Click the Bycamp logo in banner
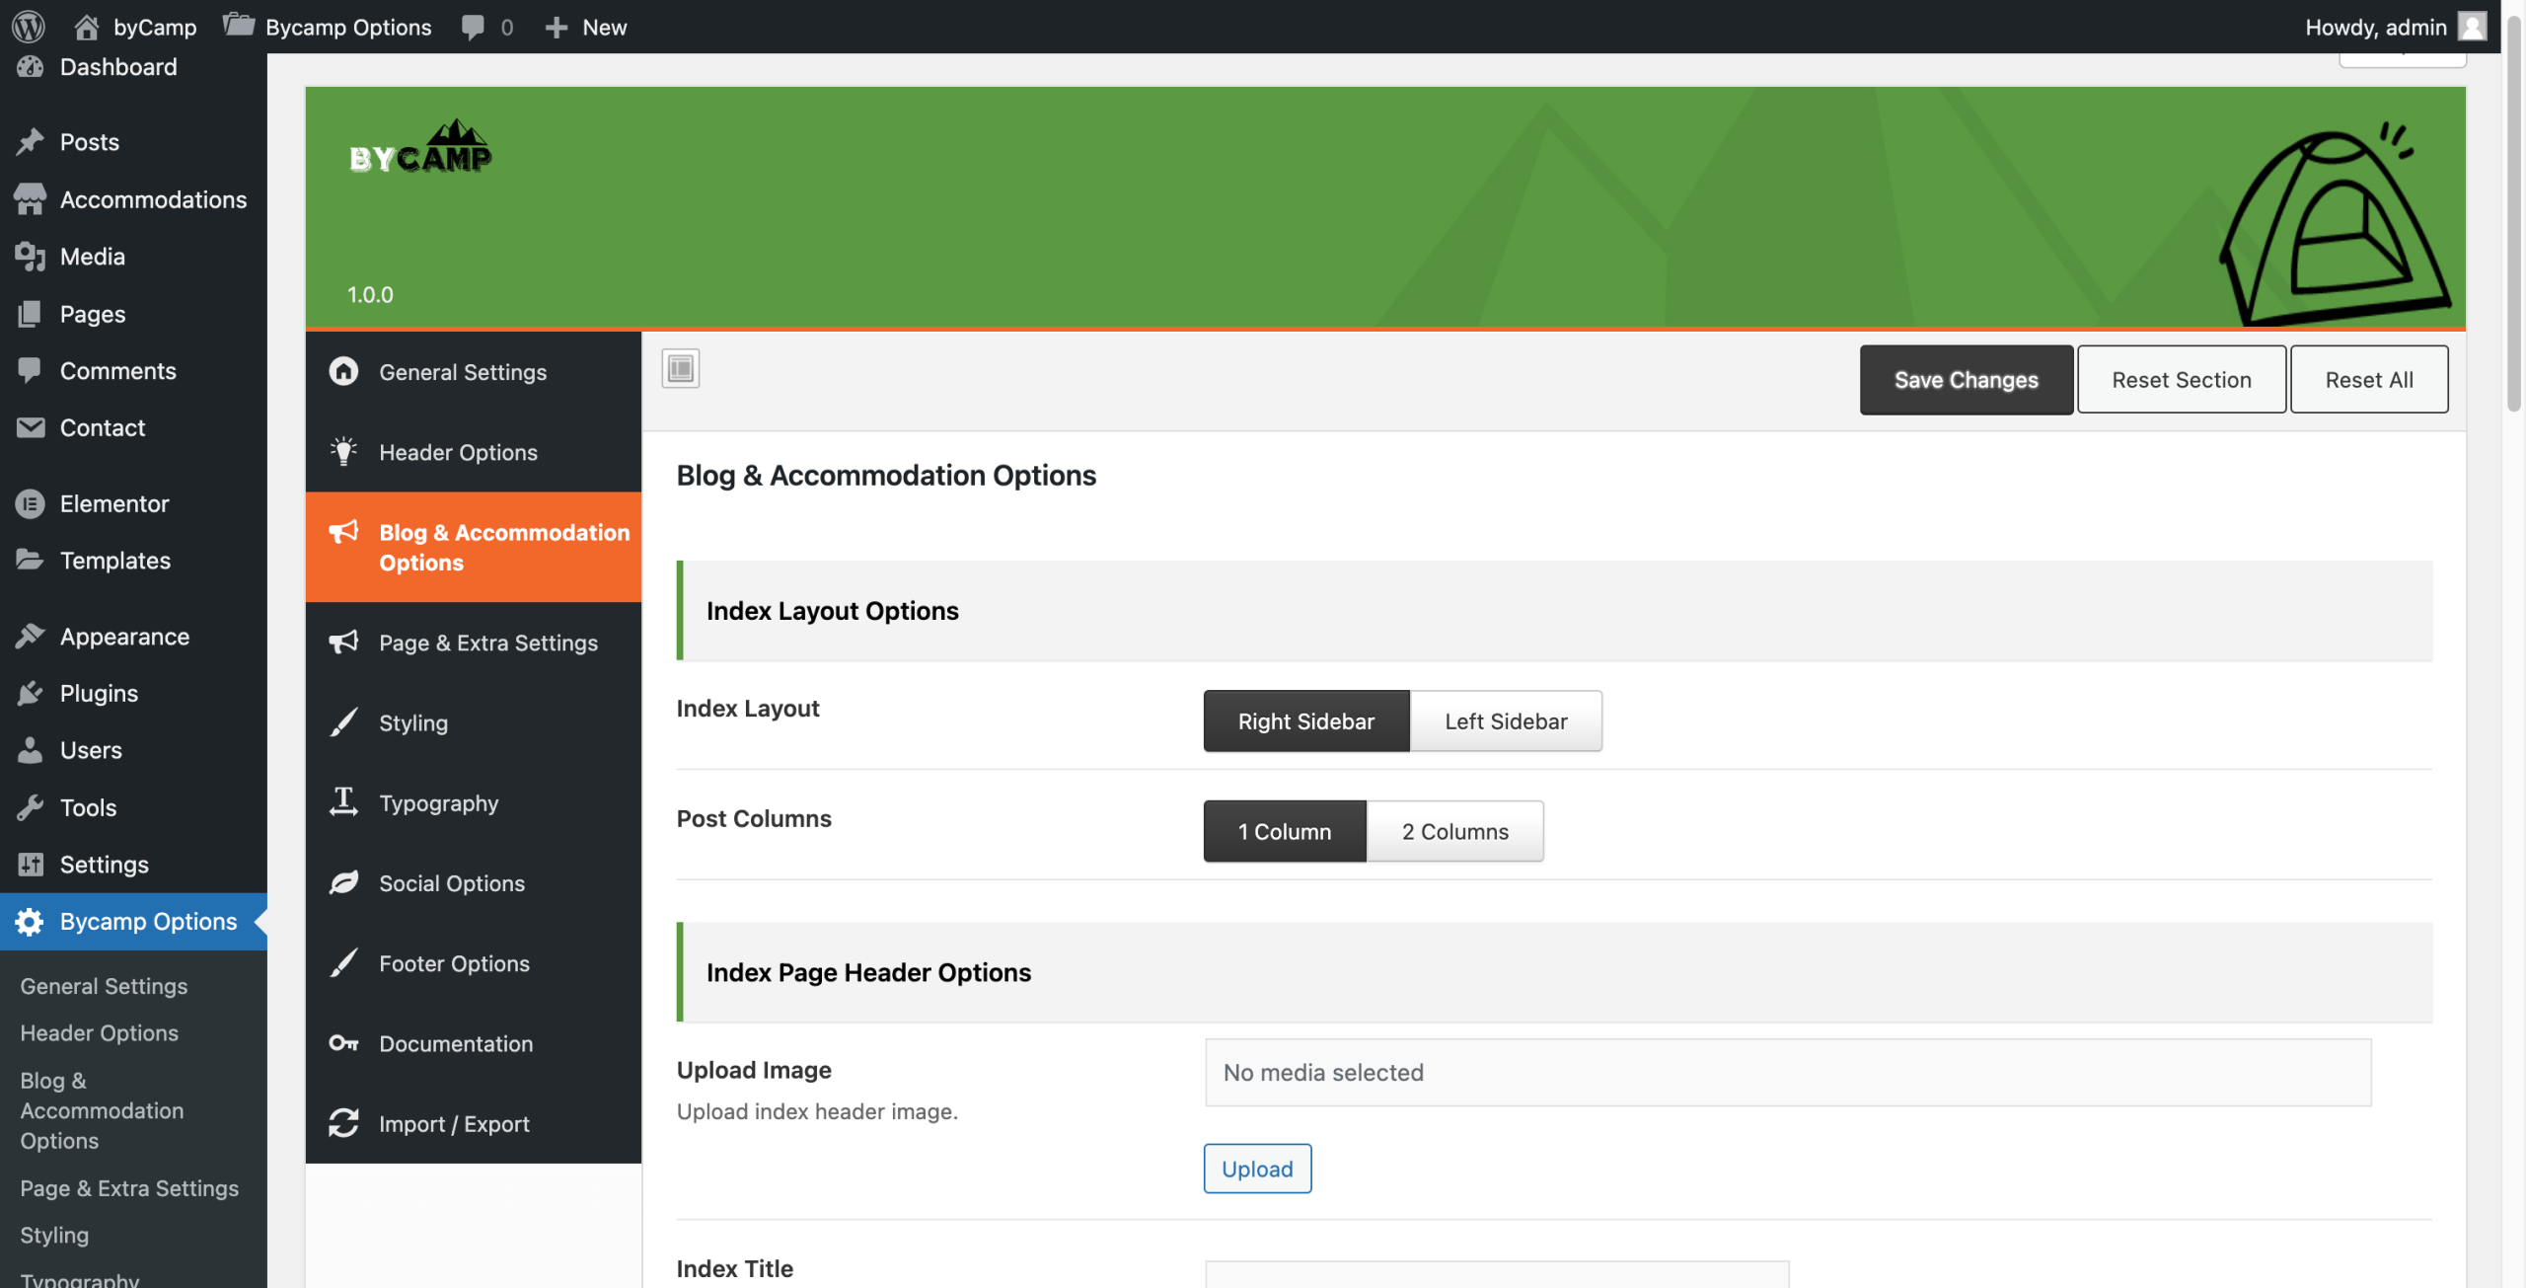The width and height of the screenshot is (2526, 1288). click(420, 148)
